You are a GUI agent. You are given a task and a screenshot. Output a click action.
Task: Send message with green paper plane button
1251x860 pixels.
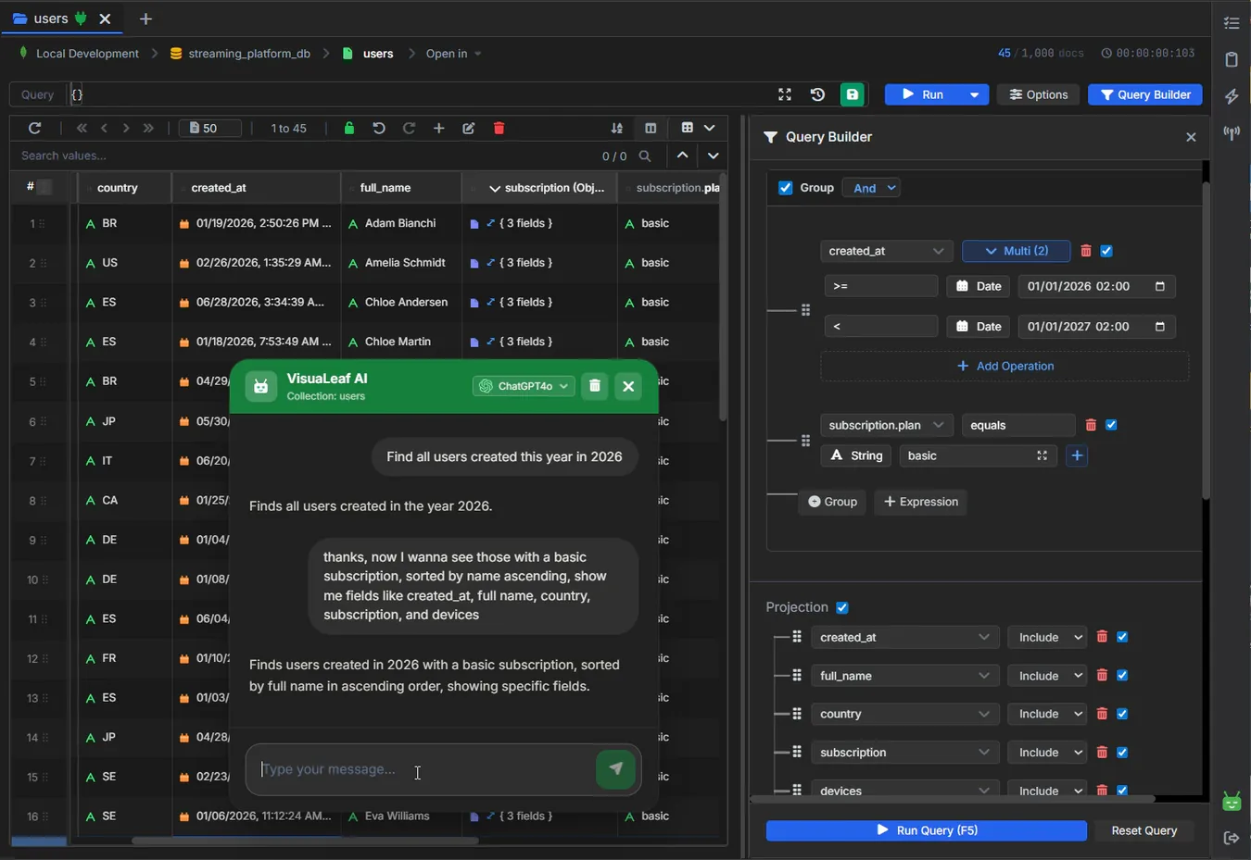[x=615, y=768]
